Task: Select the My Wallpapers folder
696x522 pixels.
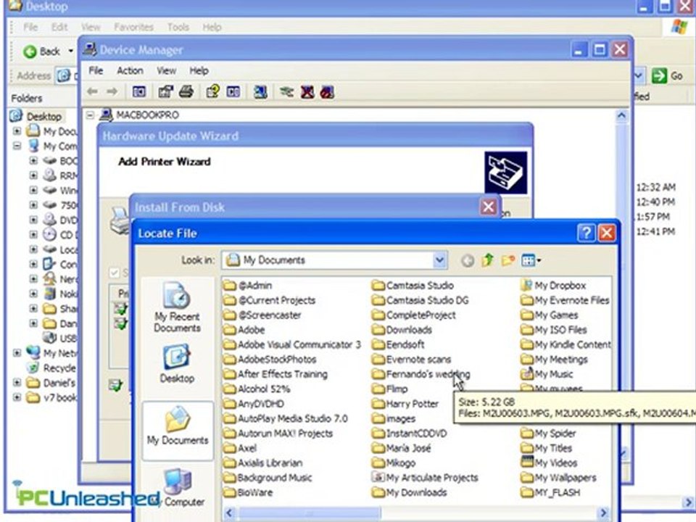Action: pyautogui.click(x=559, y=478)
